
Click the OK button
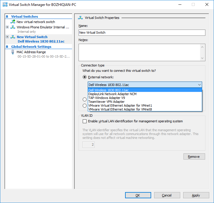[x=138, y=195]
